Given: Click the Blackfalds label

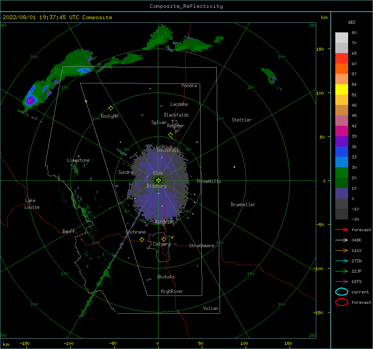Looking at the screenshot, I should (x=176, y=115).
